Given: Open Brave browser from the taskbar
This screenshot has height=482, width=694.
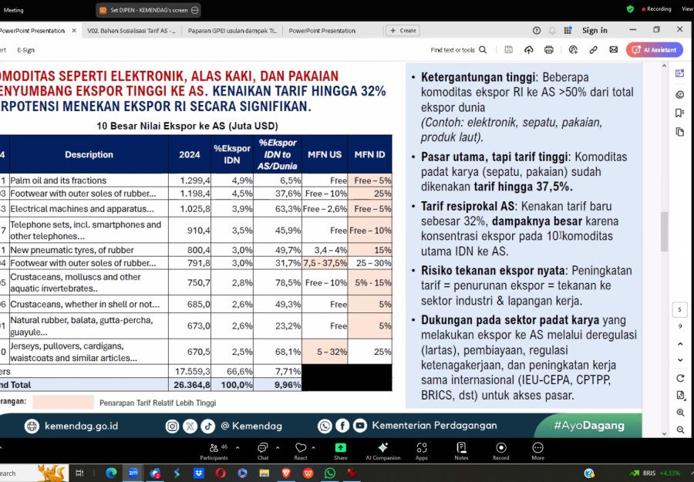Looking at the screenshot, I should (286, 474).
